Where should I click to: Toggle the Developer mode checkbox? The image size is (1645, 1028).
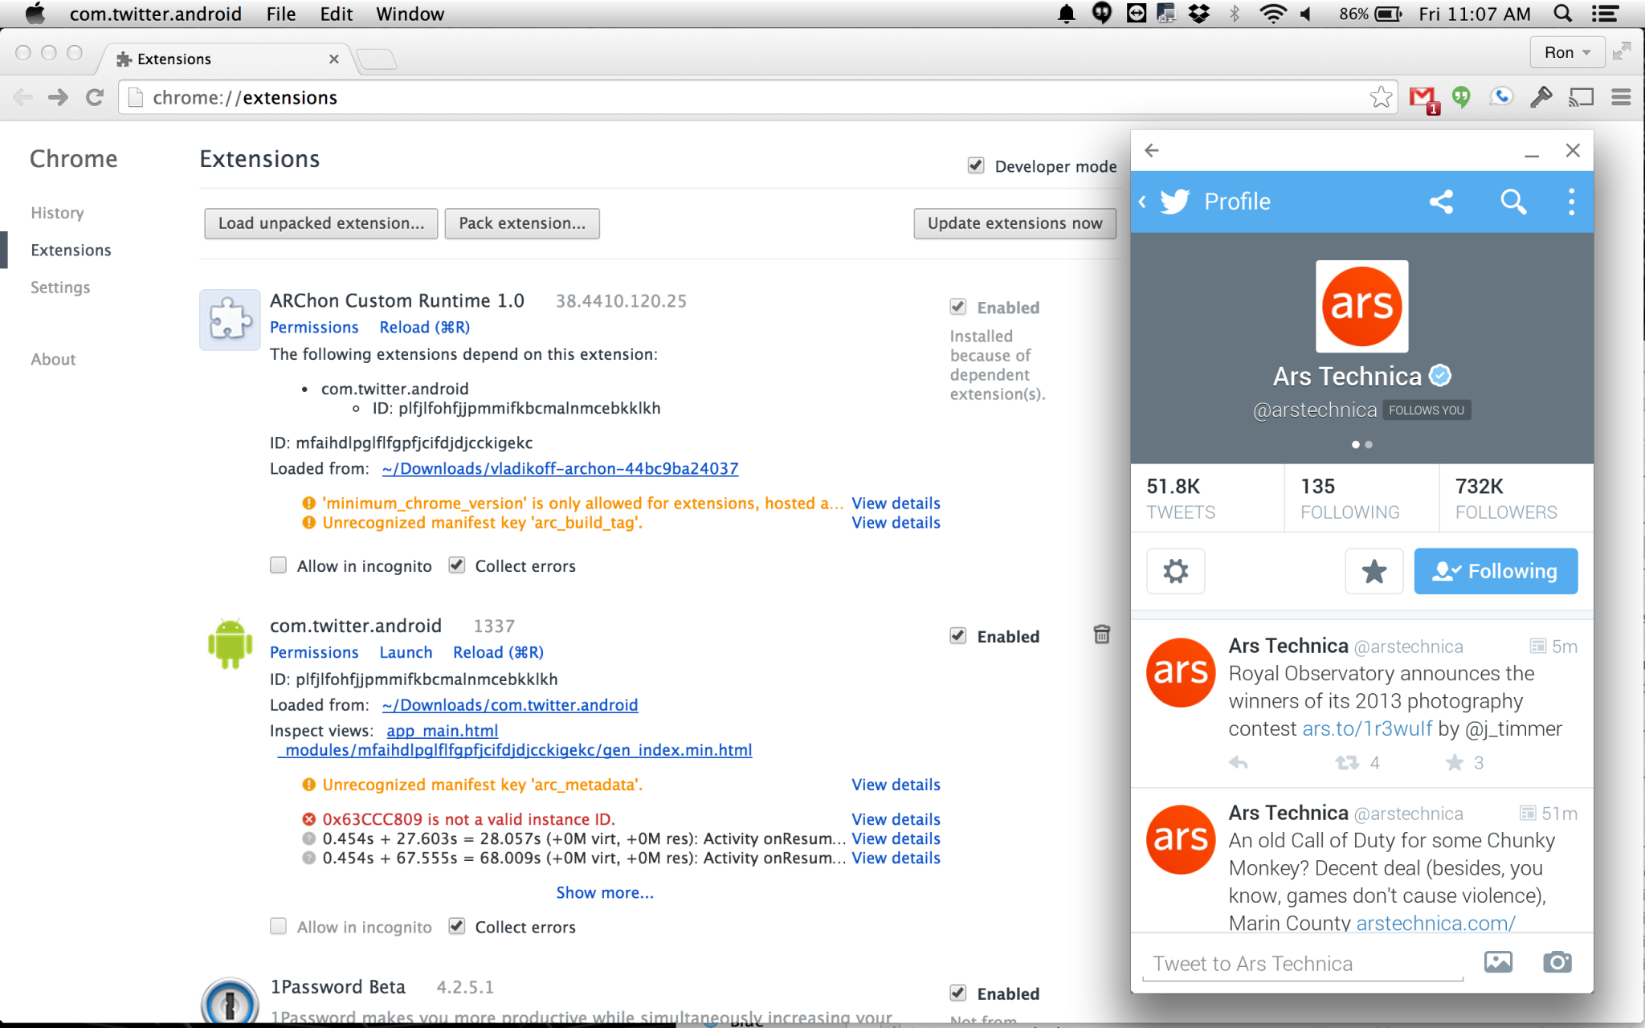pos(976,165)
